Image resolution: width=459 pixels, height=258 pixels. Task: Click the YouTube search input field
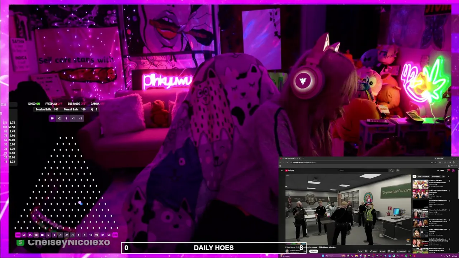363,171
